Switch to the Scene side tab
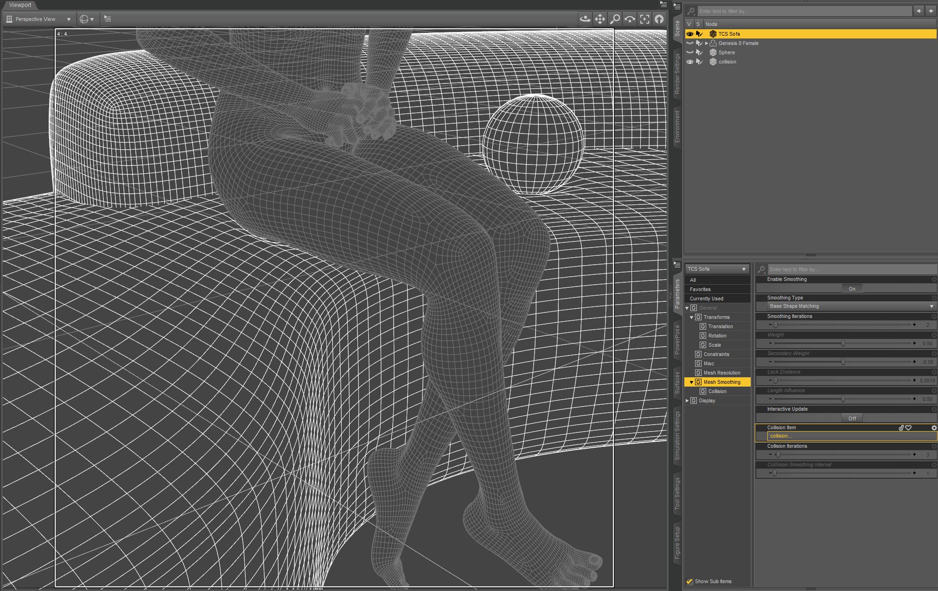The image size is (938, 591). click(x=677, y=29)
